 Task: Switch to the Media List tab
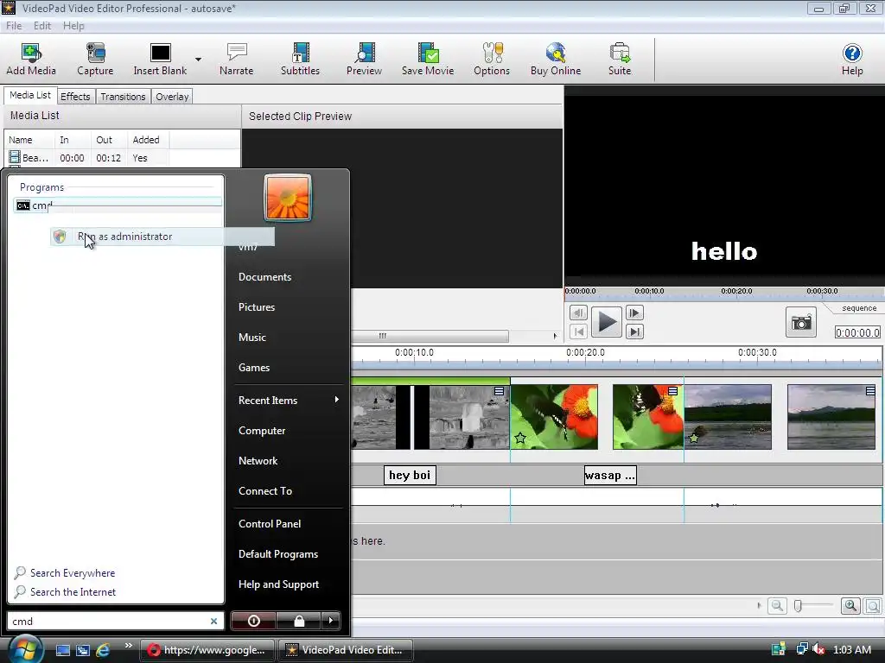point(30,95)
